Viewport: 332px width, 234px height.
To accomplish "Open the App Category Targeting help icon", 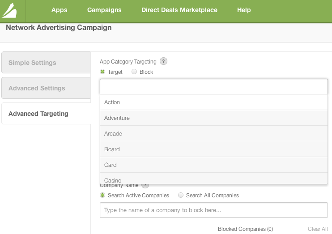I will pyautogui.click(x=163, y=61).
